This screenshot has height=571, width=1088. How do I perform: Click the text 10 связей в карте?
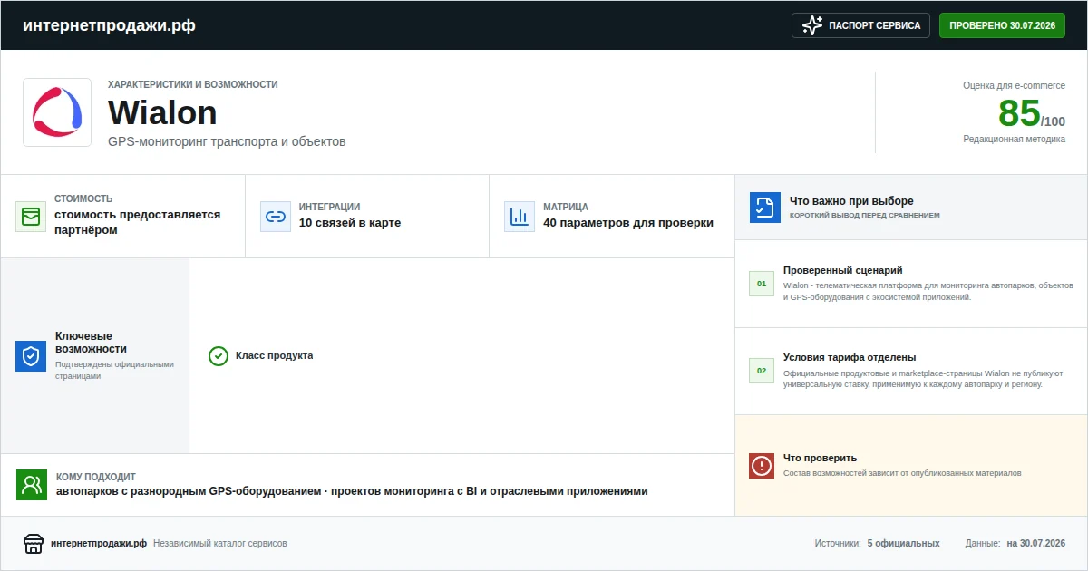(x=350, y=223)
